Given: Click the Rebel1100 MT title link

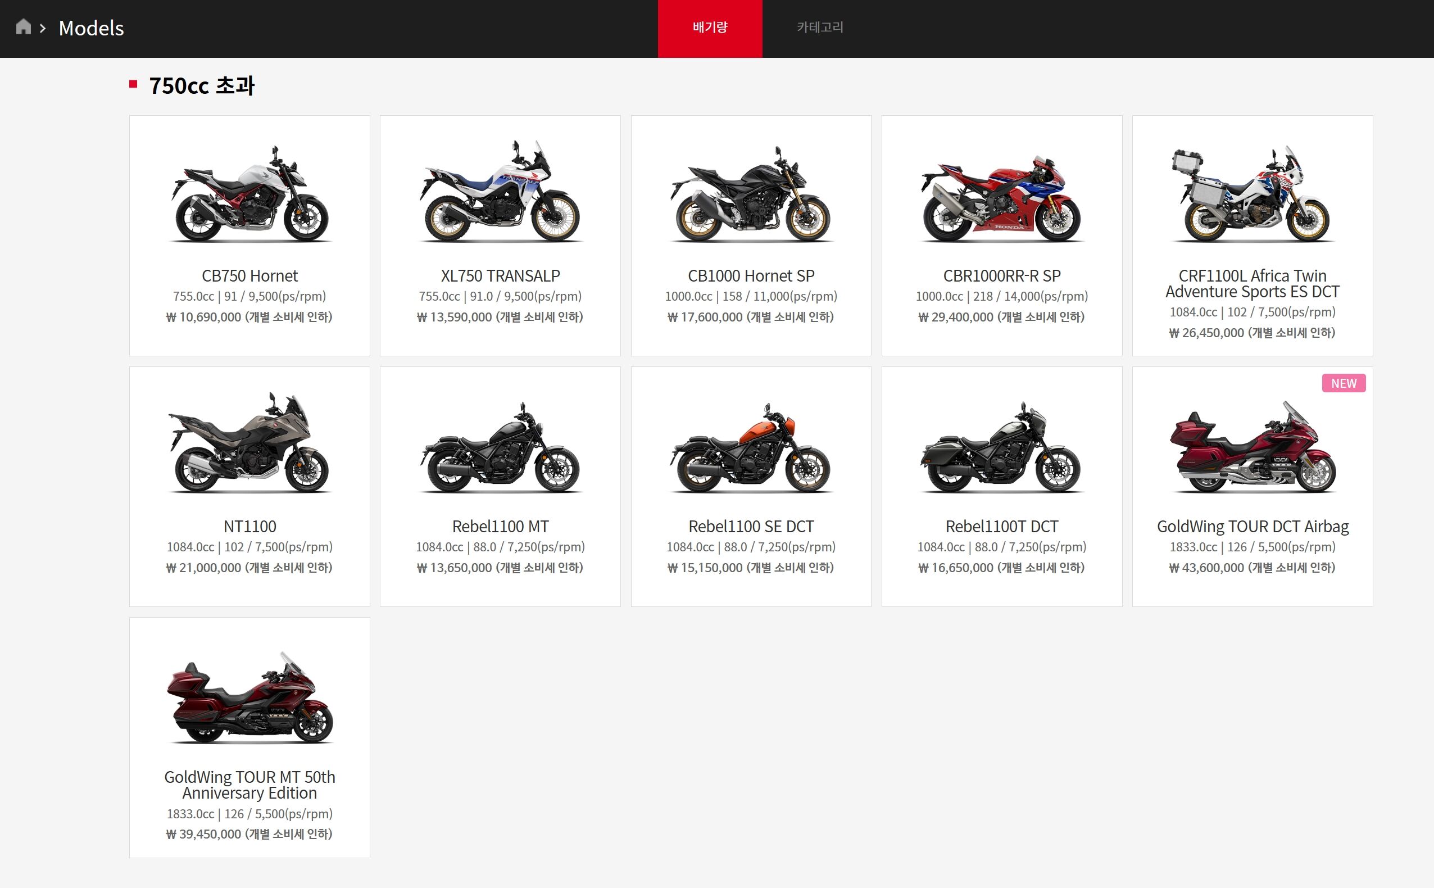Looking at the screenshot, I should click(x=500, y=526).
